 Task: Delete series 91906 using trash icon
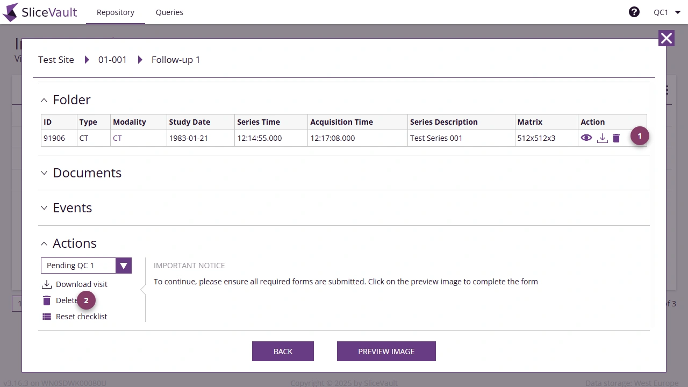click(617, 138)
